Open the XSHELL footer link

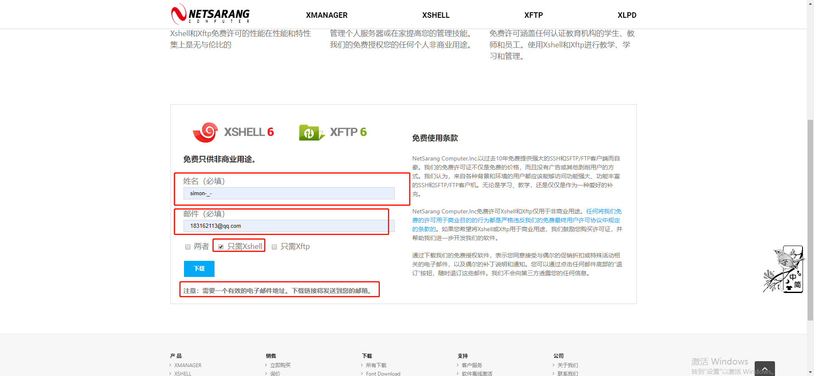183,373
